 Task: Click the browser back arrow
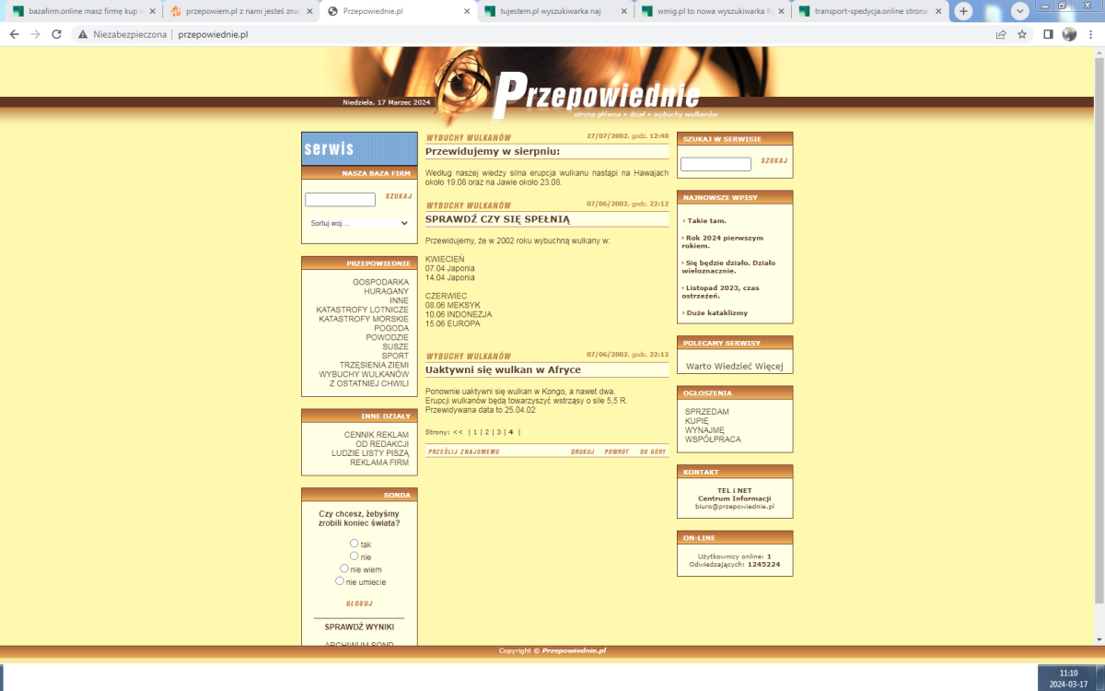(14, 34)
